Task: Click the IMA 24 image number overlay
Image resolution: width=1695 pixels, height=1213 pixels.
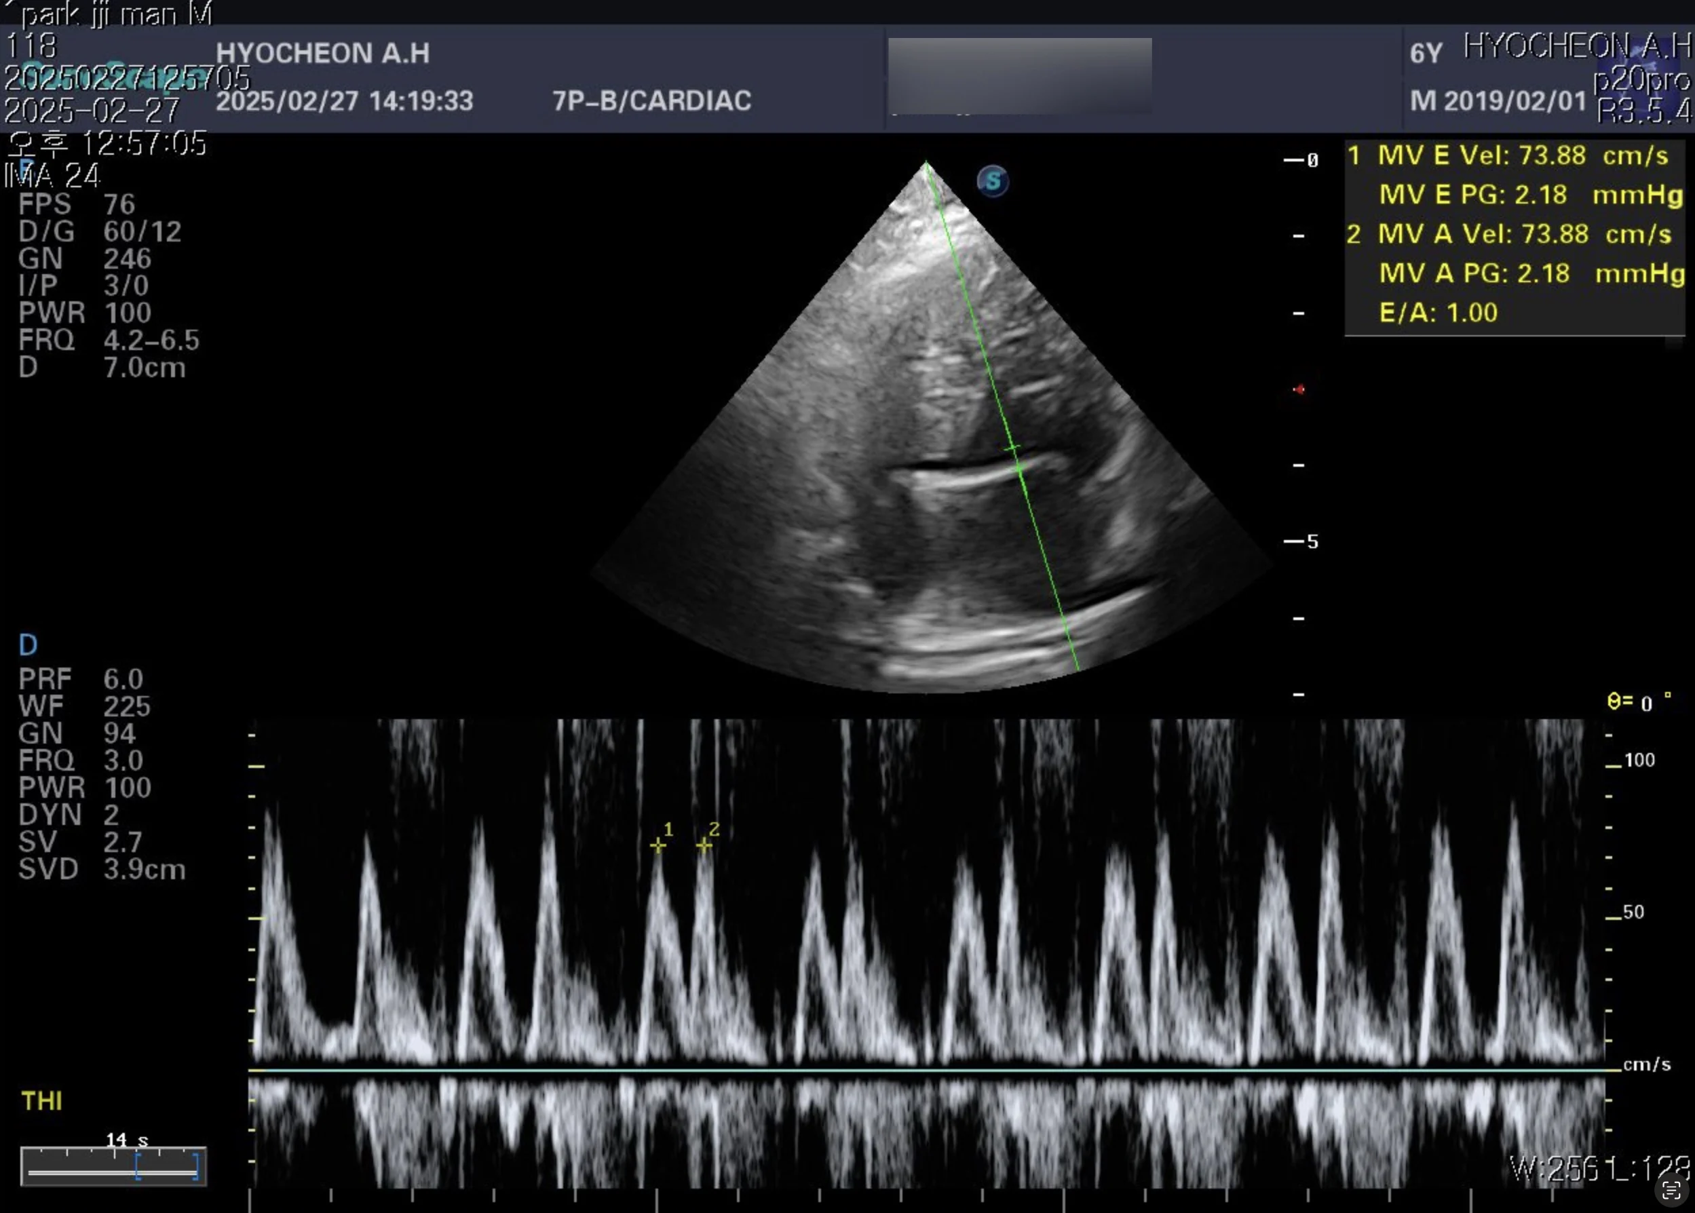Action: tap(52, 176)
